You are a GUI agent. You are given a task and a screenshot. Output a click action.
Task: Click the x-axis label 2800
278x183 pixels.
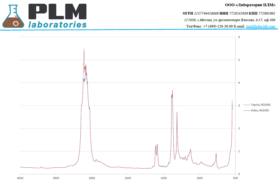92,178
